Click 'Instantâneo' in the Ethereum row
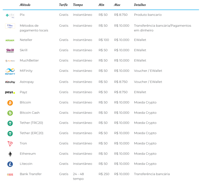Image resolution: width=202 pixels, height=184 pixels. pyautogui.click(x=82, y=154)
